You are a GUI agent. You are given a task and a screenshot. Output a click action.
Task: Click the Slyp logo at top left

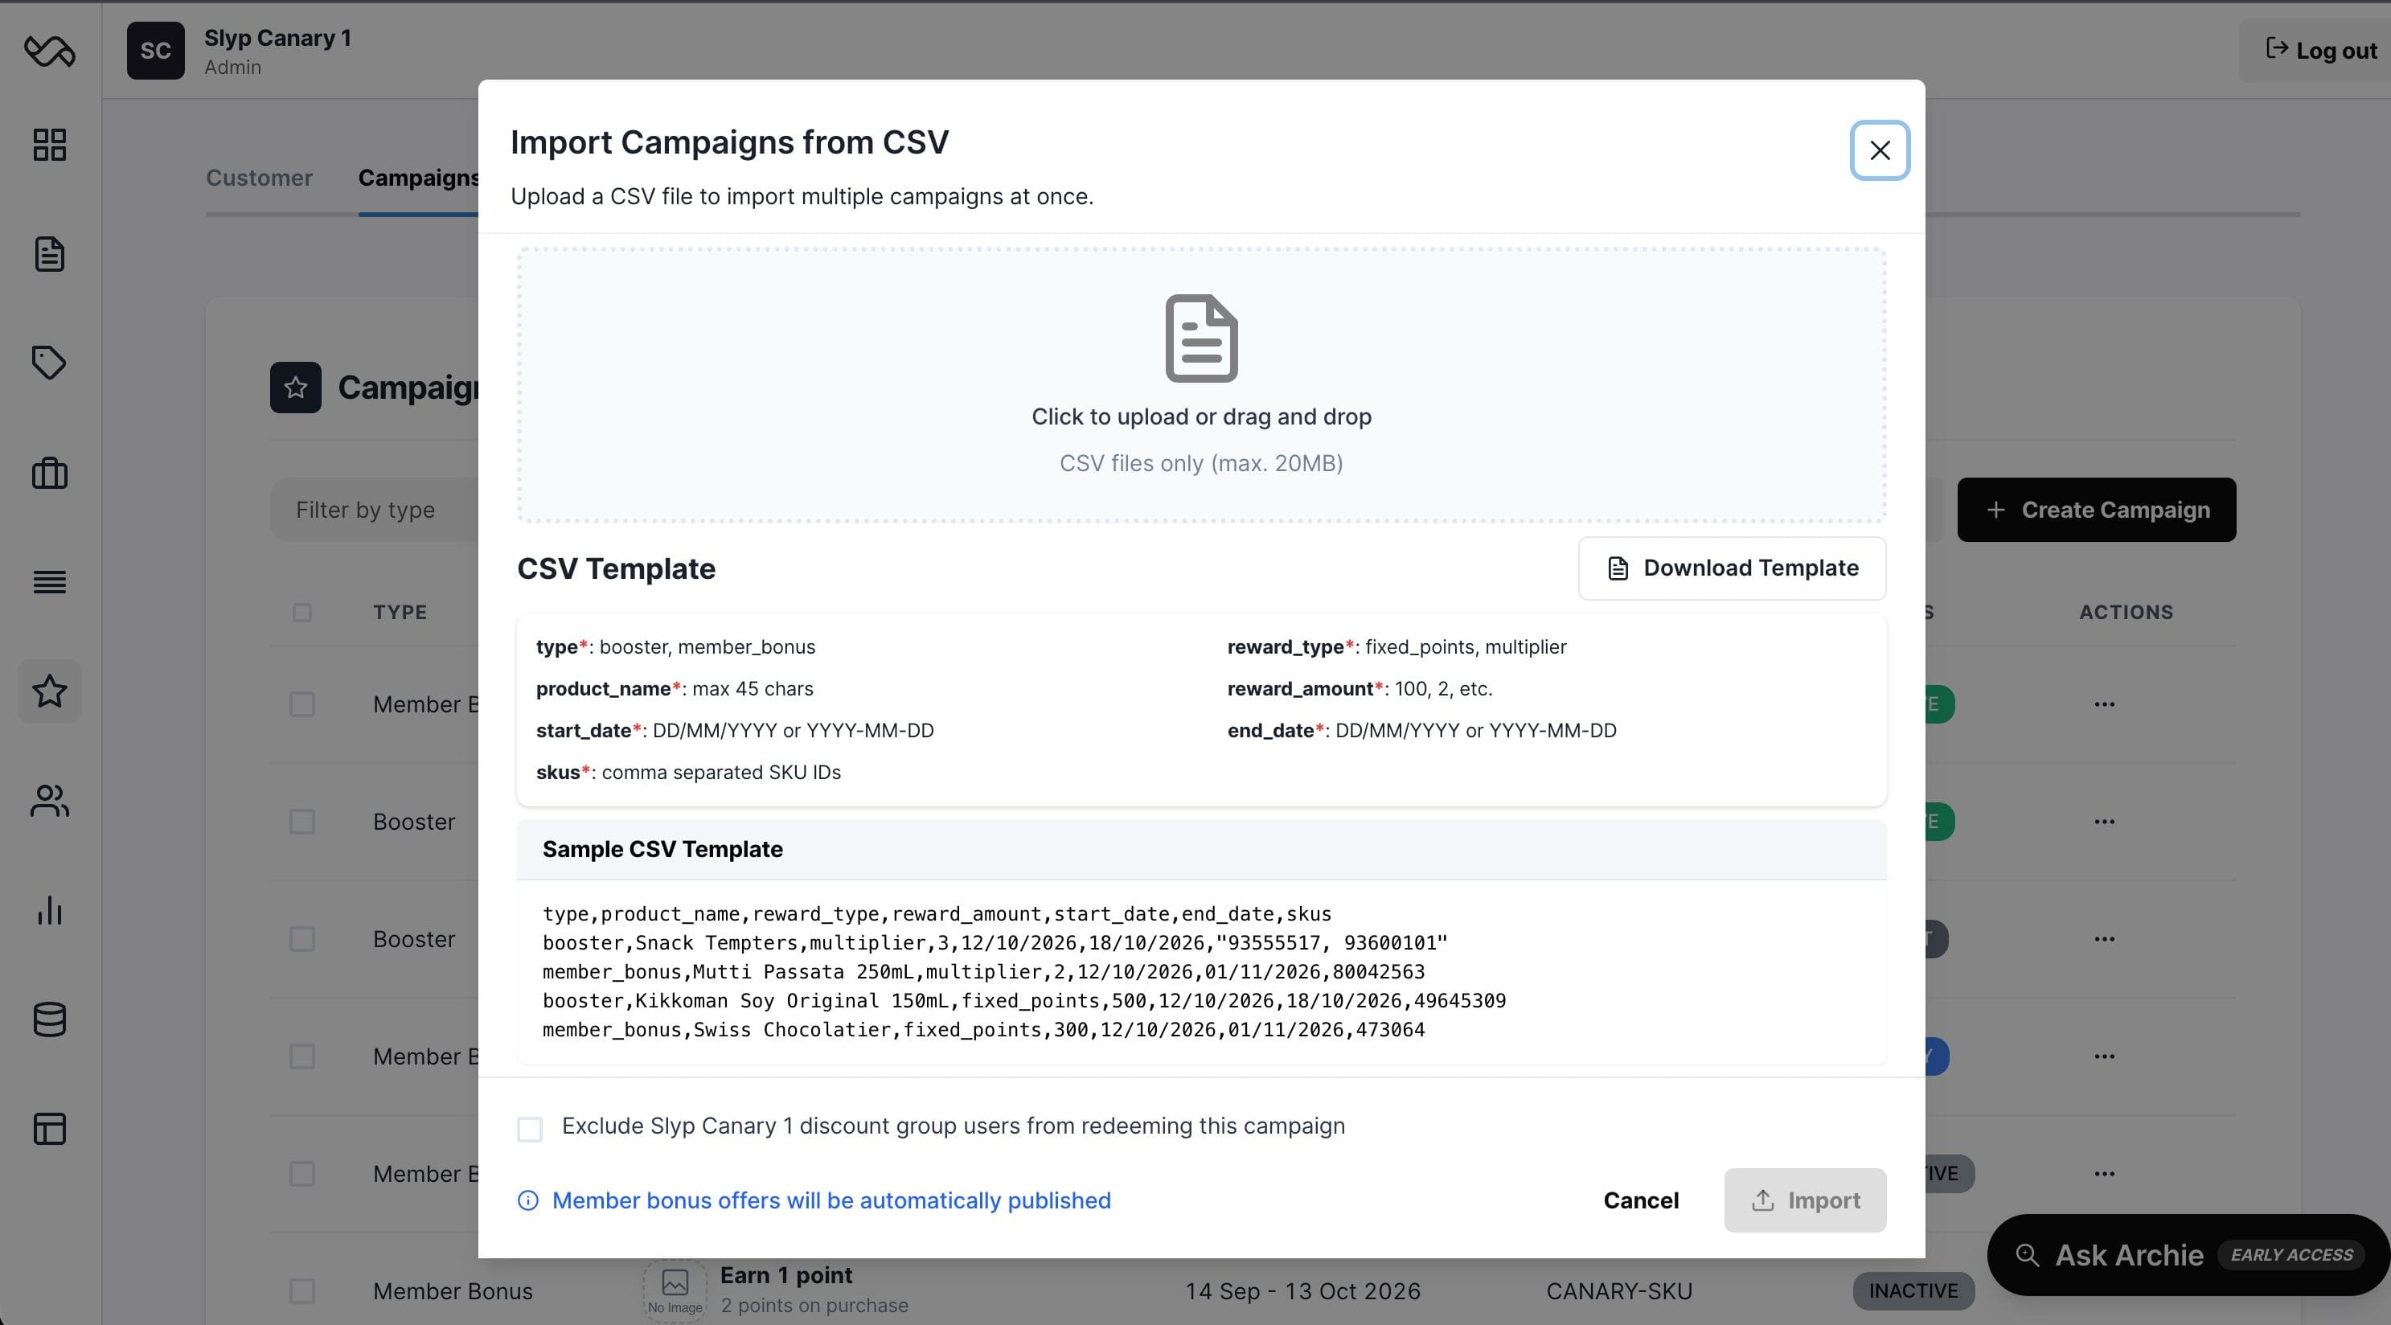(49, 50)
